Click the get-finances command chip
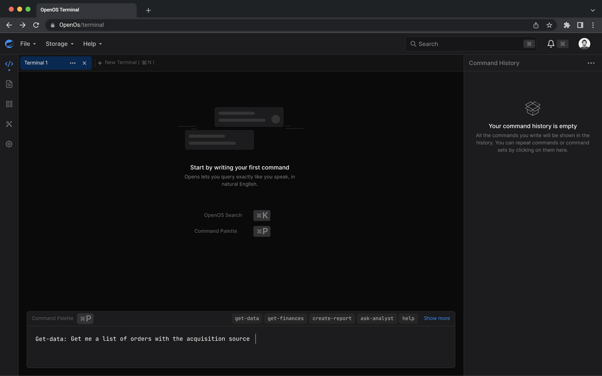The image size is (602, 376). click(x=285, y=319)
